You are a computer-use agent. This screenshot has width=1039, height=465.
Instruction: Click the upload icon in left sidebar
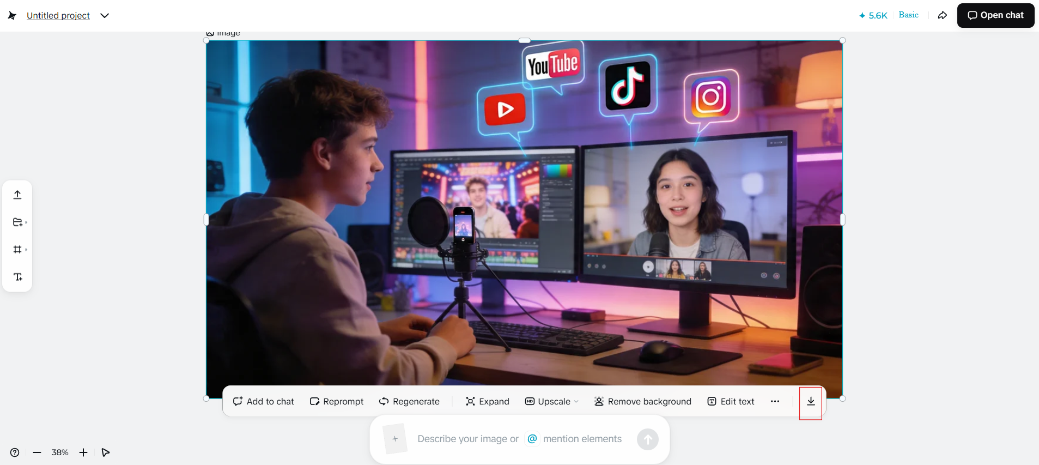click(x=17, y=195)
